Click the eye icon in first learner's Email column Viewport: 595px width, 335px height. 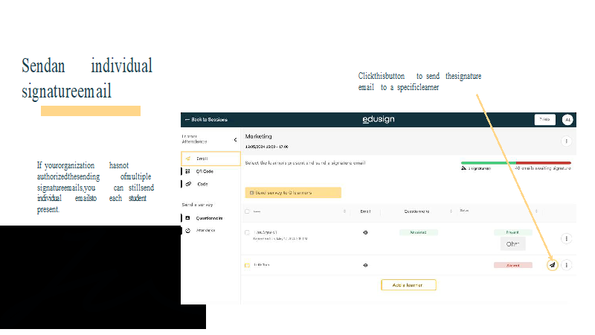(x=365, y=232)
